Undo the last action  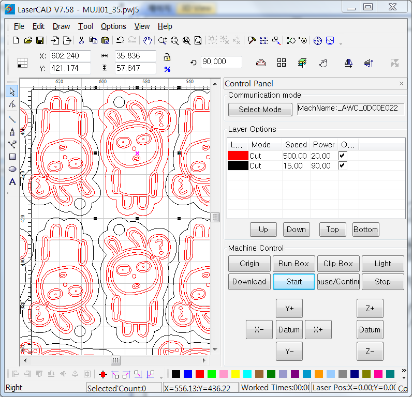121,40
